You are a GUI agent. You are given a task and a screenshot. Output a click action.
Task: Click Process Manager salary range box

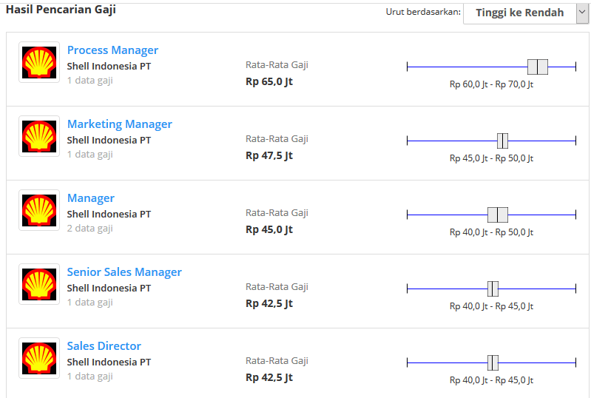click(x=538, y=67)
